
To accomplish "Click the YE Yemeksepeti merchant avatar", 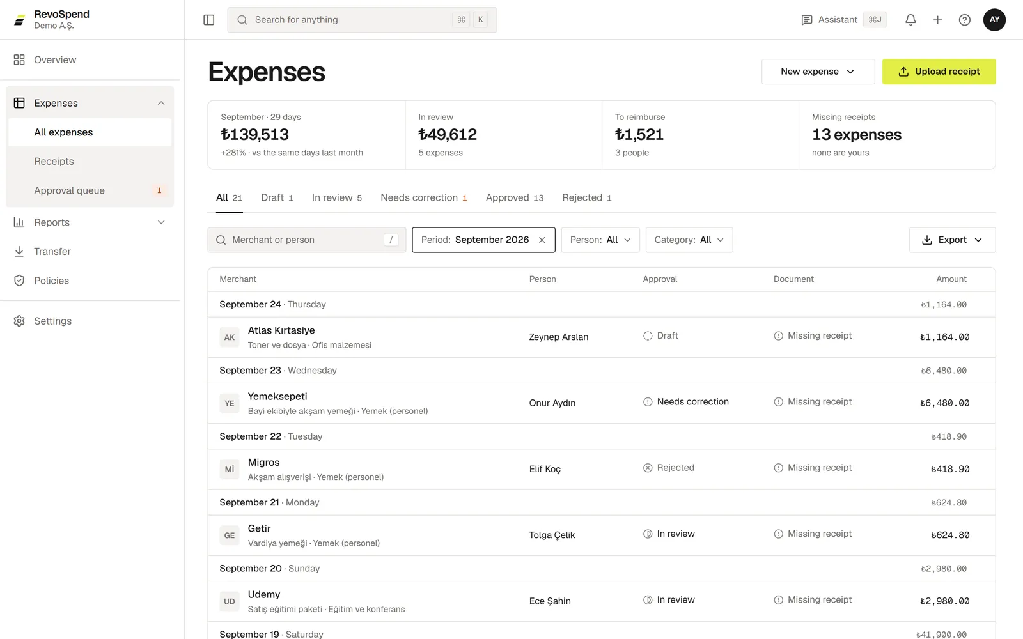I will (x=230, y=403).
